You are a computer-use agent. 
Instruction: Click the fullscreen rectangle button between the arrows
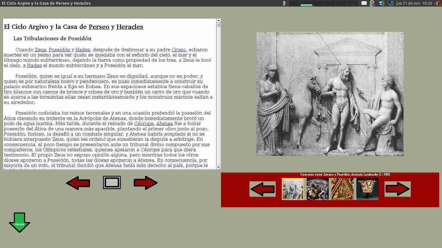(112, 182)
